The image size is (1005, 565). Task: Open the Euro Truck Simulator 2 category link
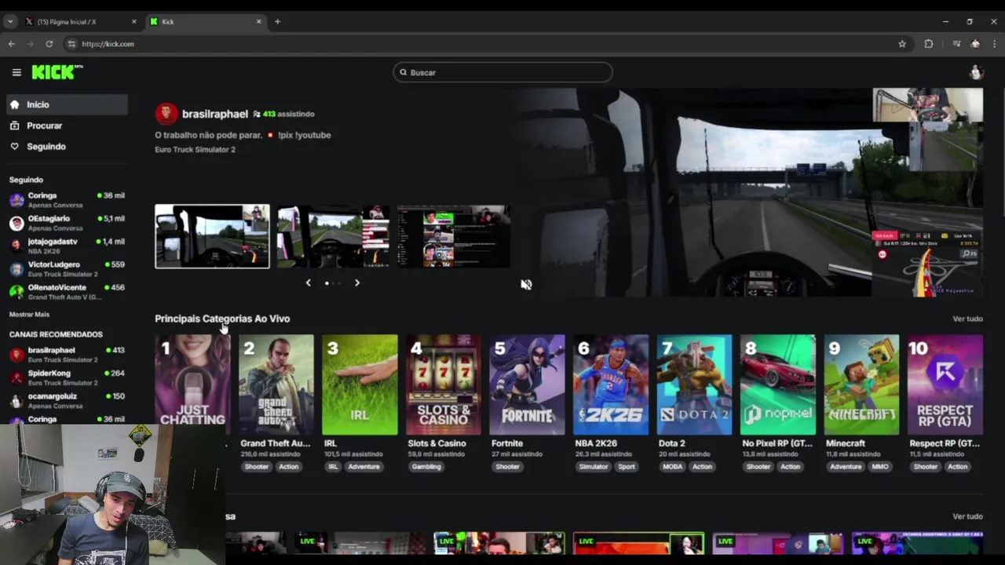(x=195, y=149)
